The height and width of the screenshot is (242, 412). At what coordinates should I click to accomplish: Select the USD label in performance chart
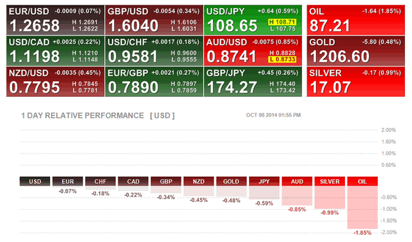point(35,181)
